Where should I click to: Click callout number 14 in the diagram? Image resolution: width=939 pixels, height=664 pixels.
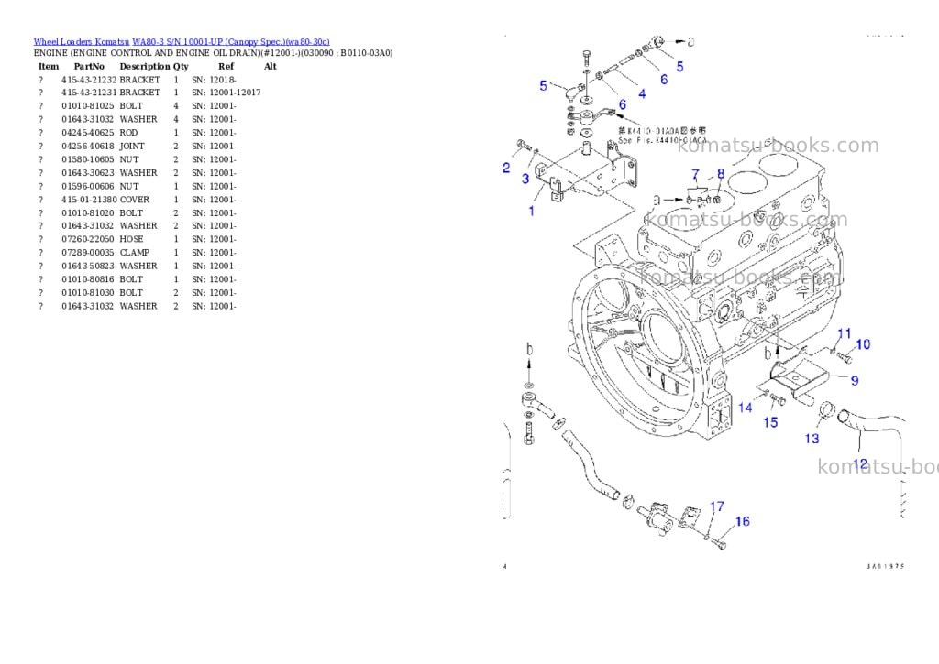pos(745,408)
